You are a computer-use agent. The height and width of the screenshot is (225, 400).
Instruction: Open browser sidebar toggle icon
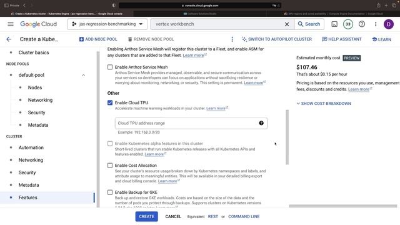pos(6,6)
